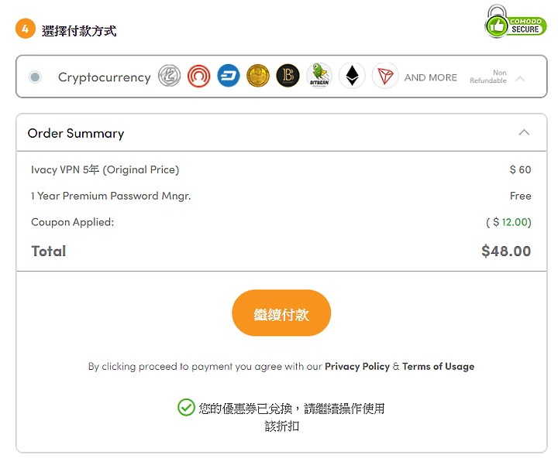
Task: Select the Cryptocurrency radio button
Action: pyautogui.click(x=35, y=77)
